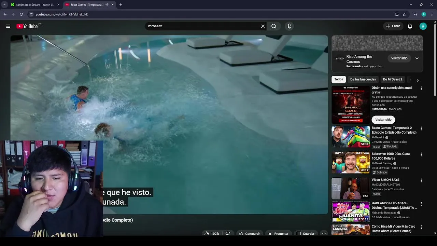Viewport: 437px width, 246px height.
Task: View site information icon in address bar
Action: click(31, 14)
